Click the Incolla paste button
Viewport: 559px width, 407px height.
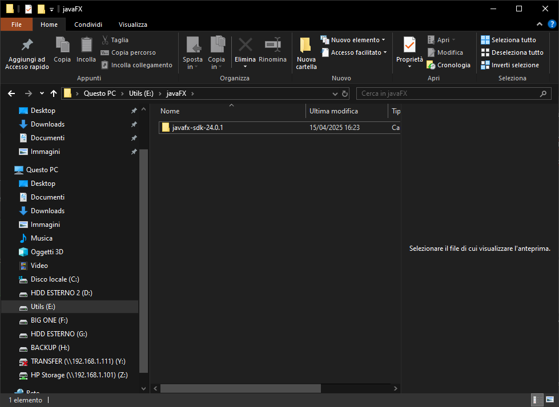click(x=86, y=50)
